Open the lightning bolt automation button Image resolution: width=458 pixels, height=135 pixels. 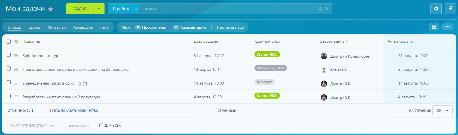pyautogui.click(x=451, y=9)
